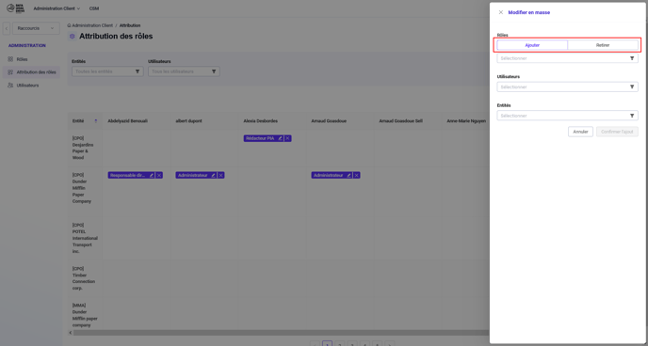The image size is (648, 346).
Task: Sort by the Entité column arrow
Action: tap(96, 121)
